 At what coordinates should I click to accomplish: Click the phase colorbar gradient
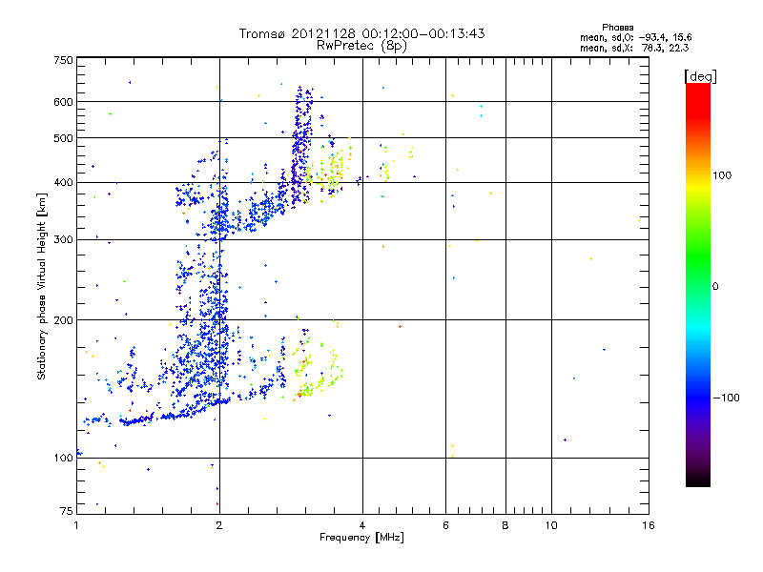pyautogui.click(x=698, y=285)
